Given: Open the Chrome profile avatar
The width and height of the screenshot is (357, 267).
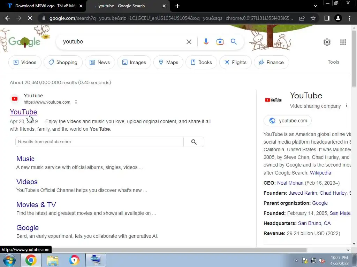Looking at the screenshot, I should click(x=338, y=18).
